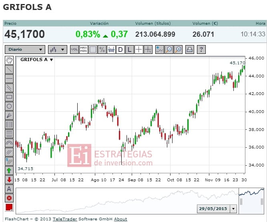Open the chart type dropdown

(57, 50)
